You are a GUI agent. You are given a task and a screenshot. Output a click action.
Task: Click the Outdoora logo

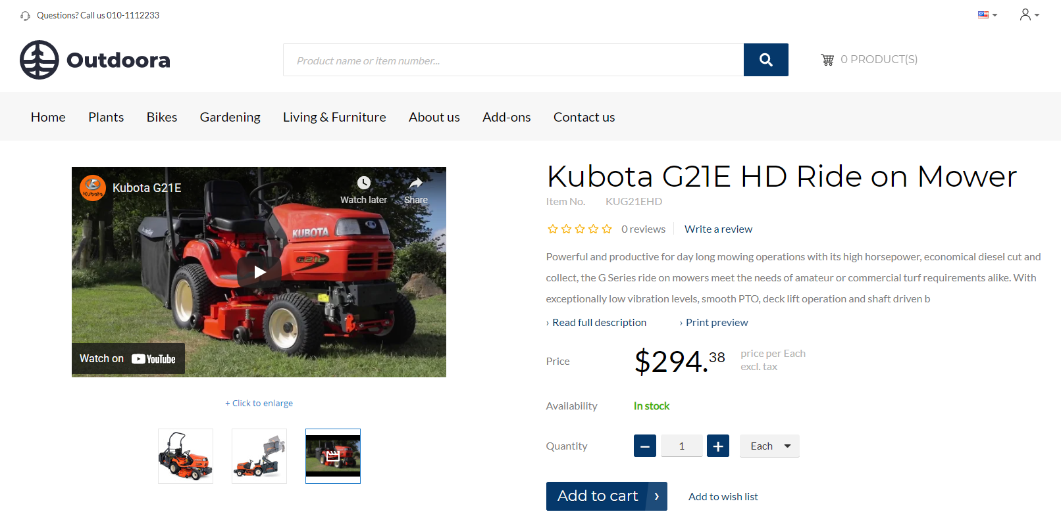95,60
